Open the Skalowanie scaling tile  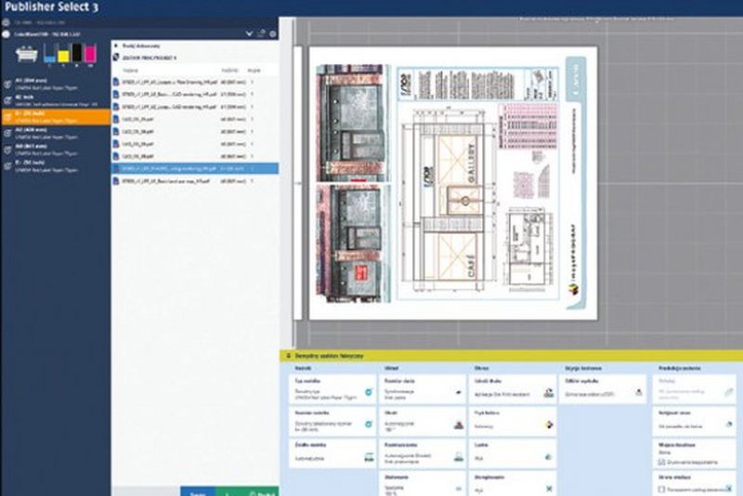tap(423, 484)
